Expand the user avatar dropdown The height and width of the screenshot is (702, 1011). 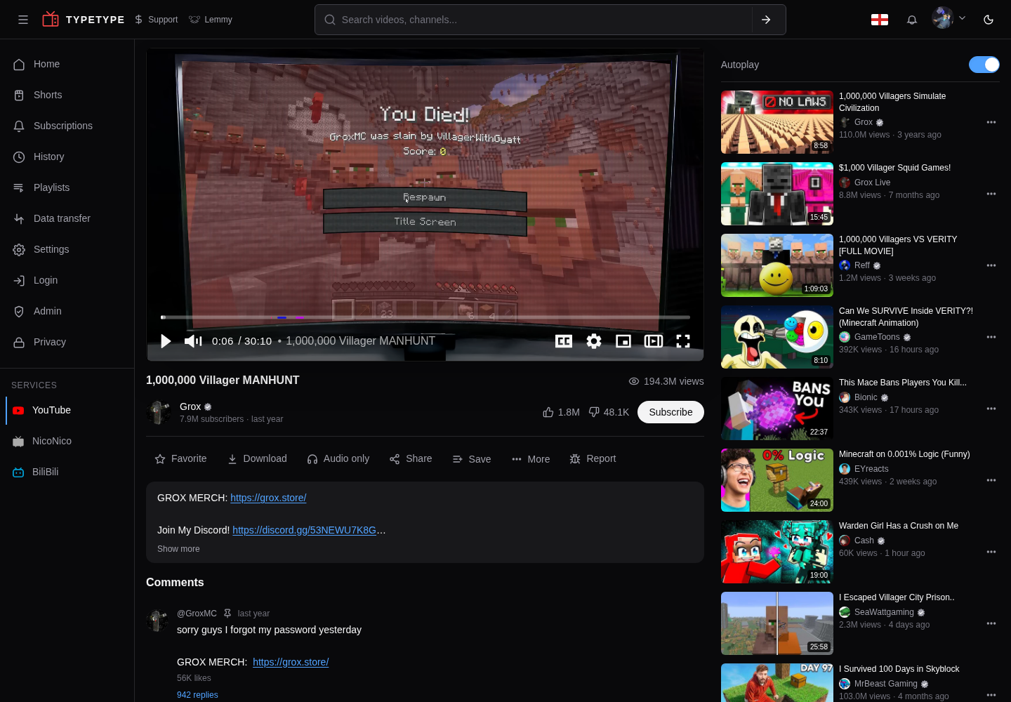[949, 18]
